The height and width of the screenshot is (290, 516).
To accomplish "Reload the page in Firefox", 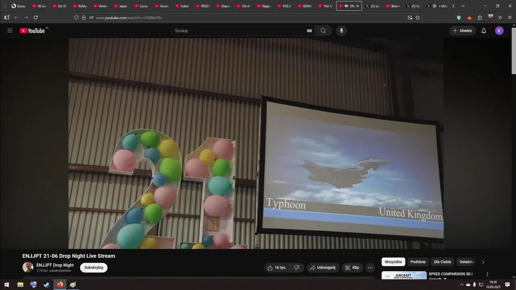I will click(x=36, y=18).
